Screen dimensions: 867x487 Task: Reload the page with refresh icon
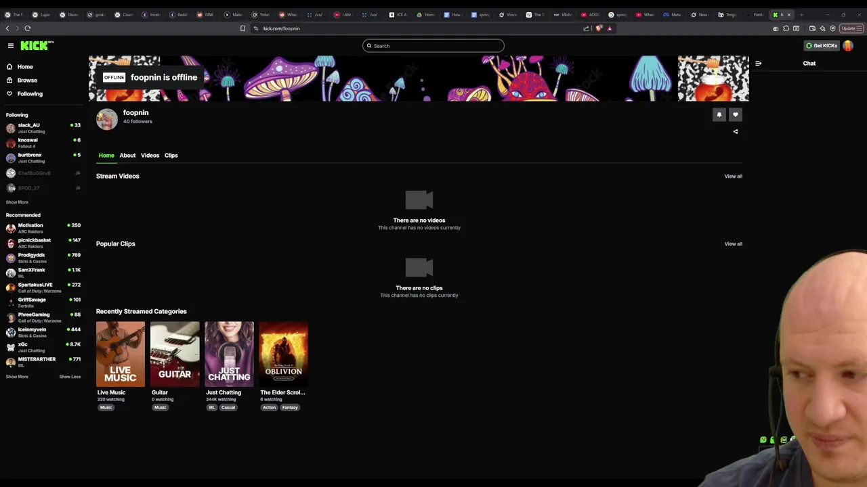point(28,28)
